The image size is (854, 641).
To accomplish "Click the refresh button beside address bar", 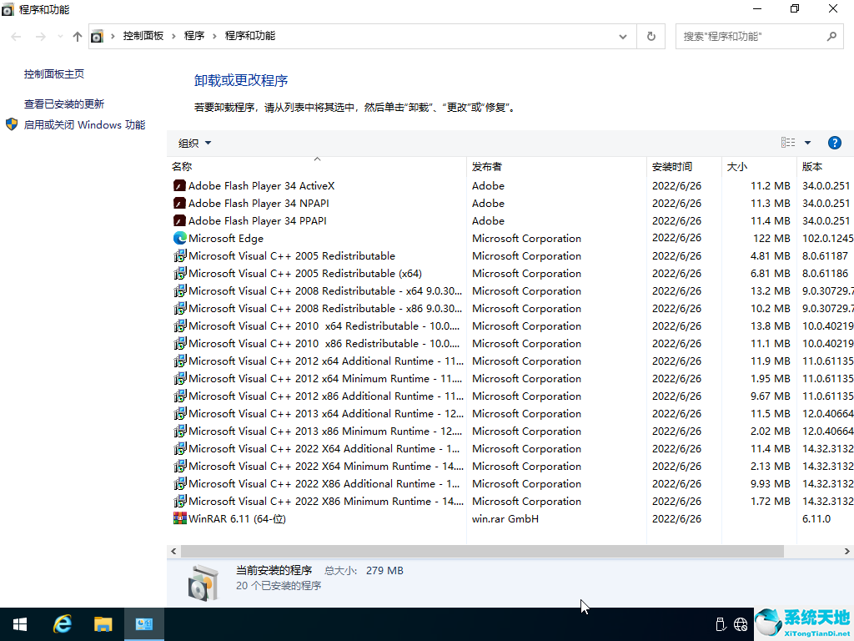I will tap(651, 36).
